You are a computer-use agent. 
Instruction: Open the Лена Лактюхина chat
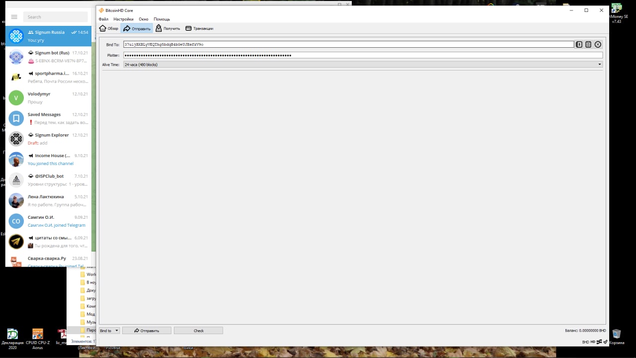(48, 200)
